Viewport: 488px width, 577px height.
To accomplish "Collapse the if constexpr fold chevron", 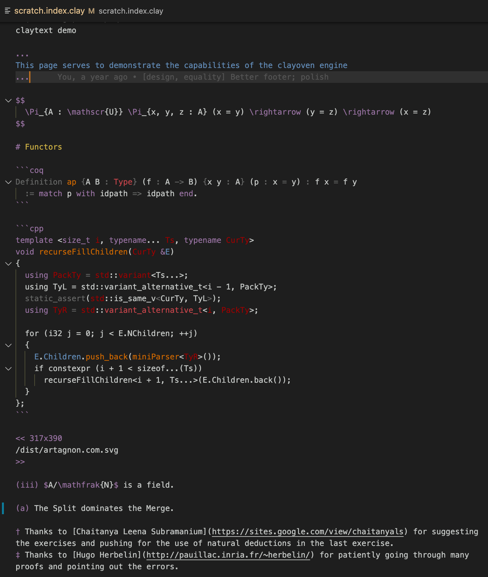I will (8, 368).
